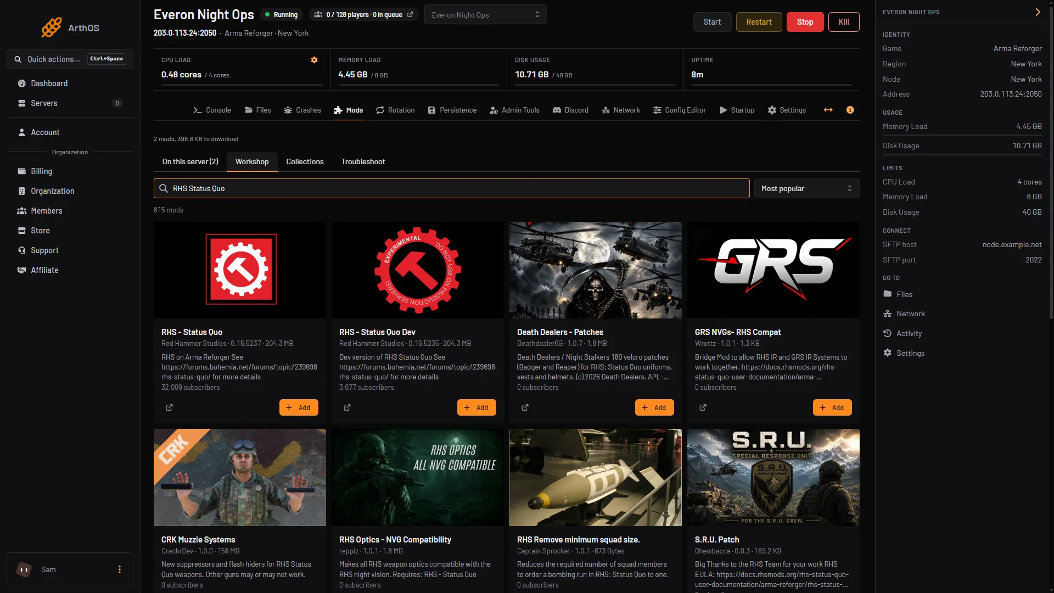Image resolution: width=1054 pixels, height=593 pixels.
Task: Open external link icon on Death Dealers - Patches card
Action: 525,407
